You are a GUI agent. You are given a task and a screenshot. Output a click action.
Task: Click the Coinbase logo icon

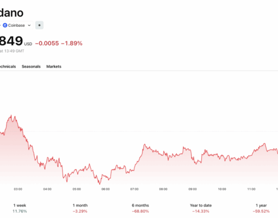pyautogui.click(x=5, y=25)
